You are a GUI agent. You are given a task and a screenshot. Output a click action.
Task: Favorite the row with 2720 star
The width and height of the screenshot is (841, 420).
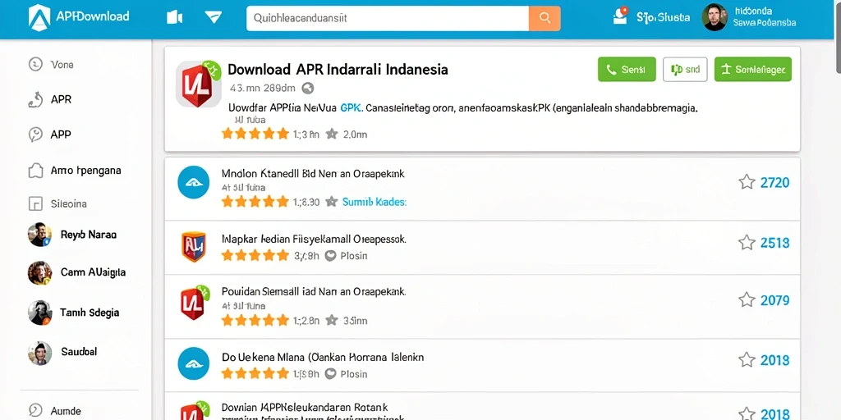[747, 182]
